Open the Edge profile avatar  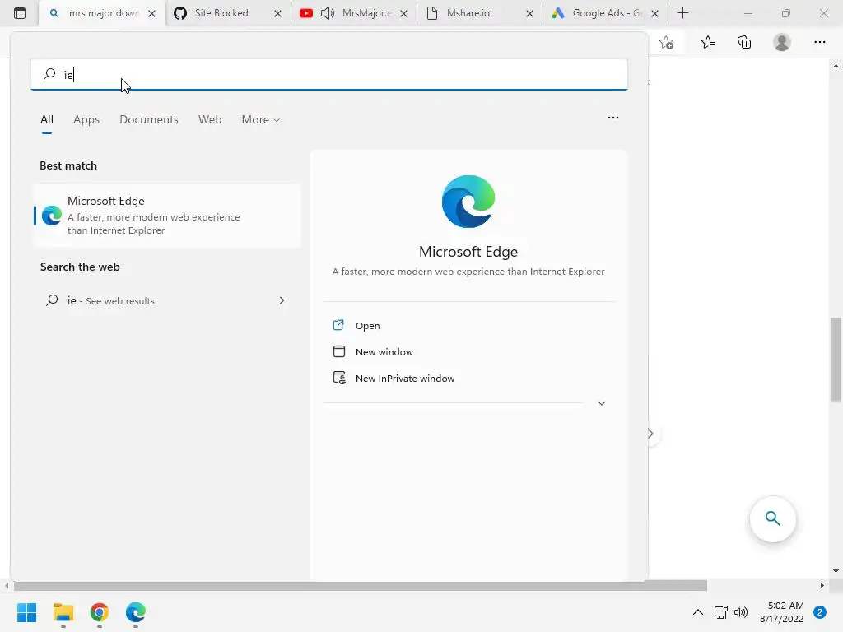point(782,43)
